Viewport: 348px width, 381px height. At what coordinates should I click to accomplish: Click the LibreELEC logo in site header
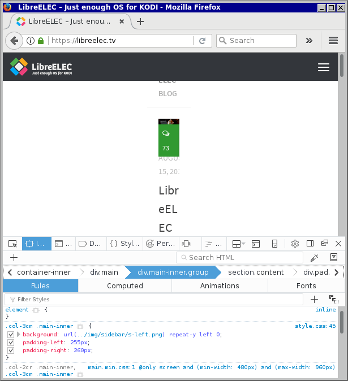(x=41, y=67)
